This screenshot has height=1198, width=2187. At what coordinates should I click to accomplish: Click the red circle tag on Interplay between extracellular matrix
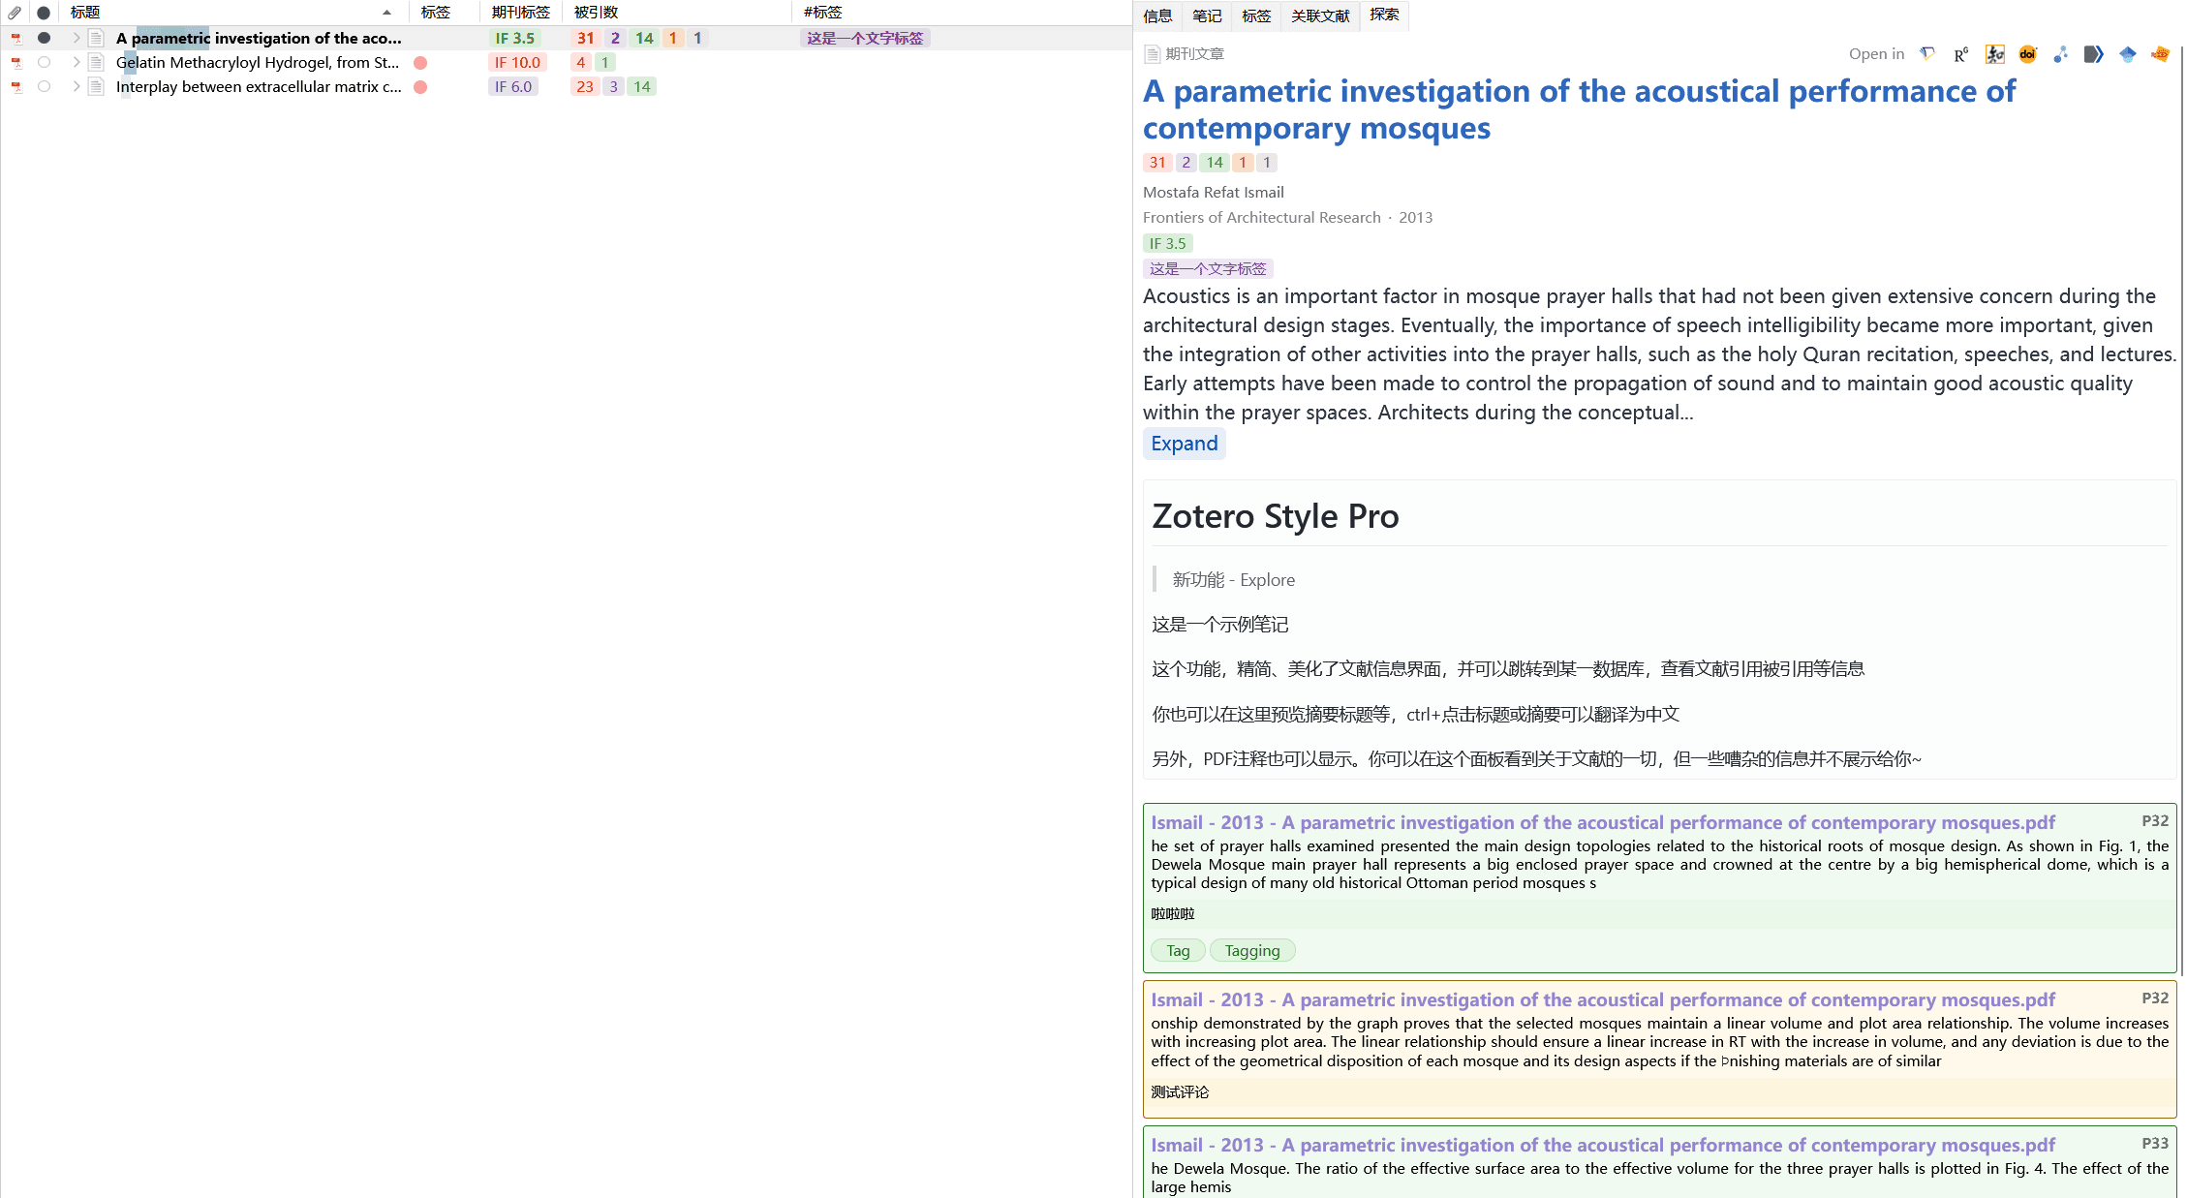click(420, 86)
